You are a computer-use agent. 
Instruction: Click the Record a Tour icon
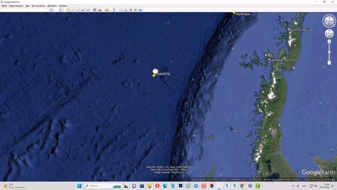[88, 10]
